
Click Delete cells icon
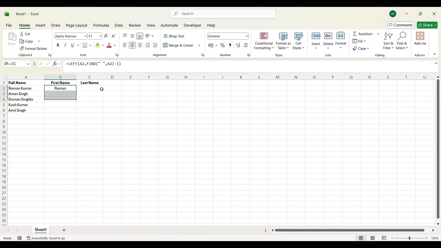328,36
